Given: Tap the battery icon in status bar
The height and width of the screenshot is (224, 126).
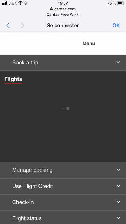Looking at the screenshot, I should (x=120, y=3).
